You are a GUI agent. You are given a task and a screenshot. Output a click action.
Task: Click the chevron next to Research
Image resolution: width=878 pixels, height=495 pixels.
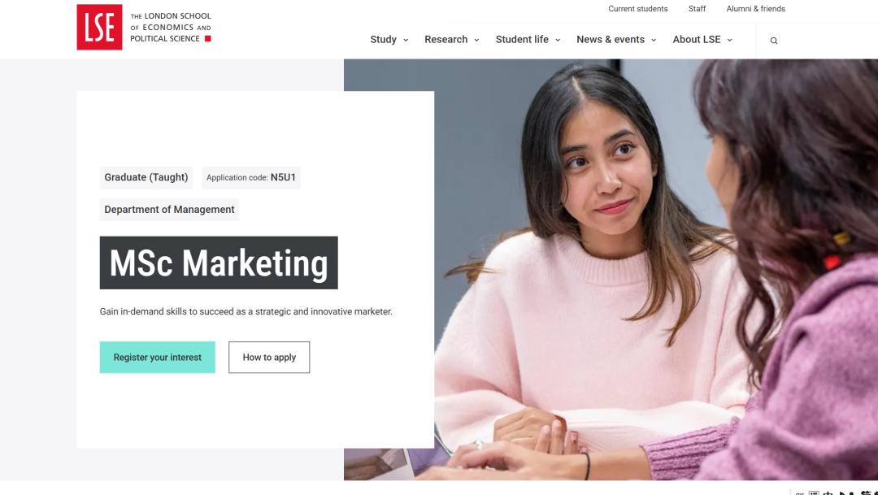pyautogui.click(x=476, y=40)
